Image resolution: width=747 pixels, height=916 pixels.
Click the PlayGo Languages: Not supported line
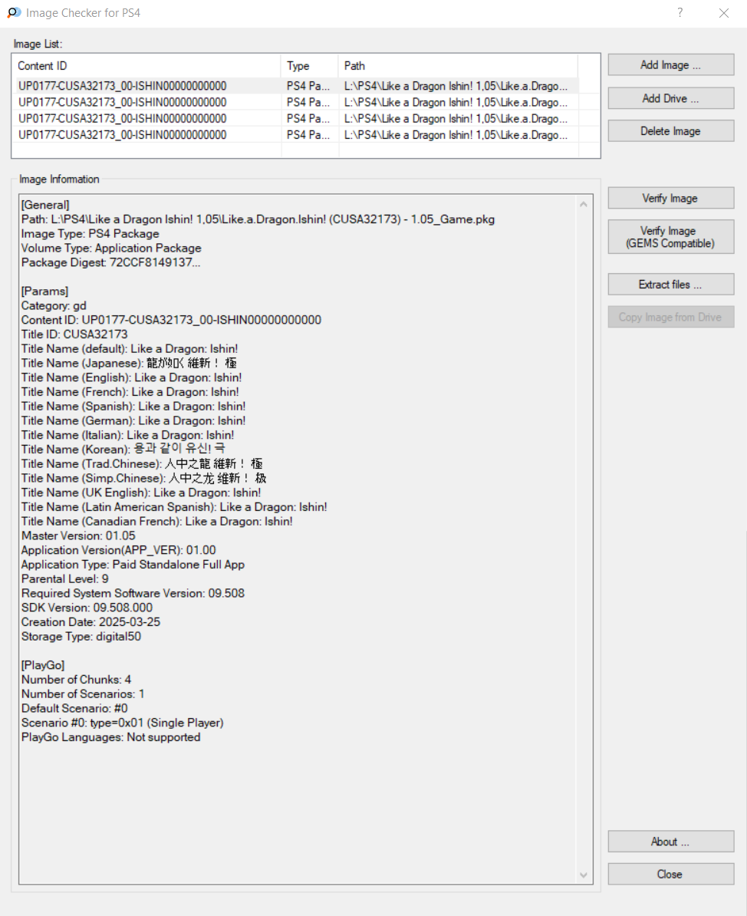[111, 737]
